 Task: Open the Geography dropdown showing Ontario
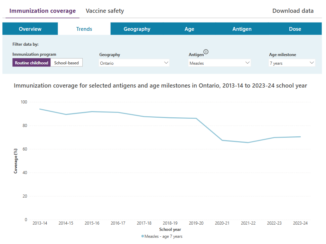[x=134, y=63]
